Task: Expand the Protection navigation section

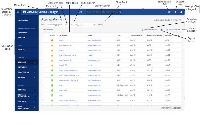Action: coord(27,72)
